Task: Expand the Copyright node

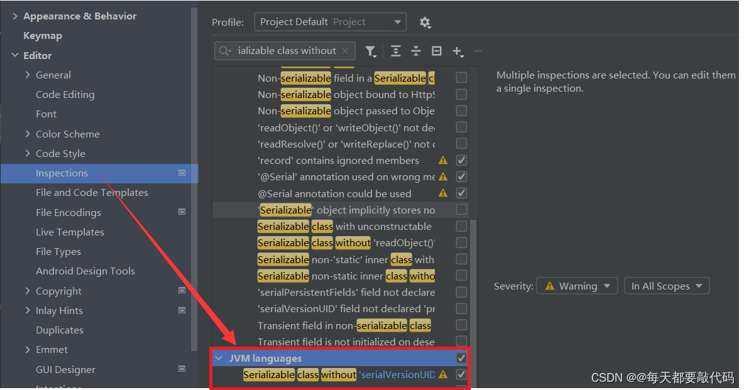Action: click(x=28, y=291)
